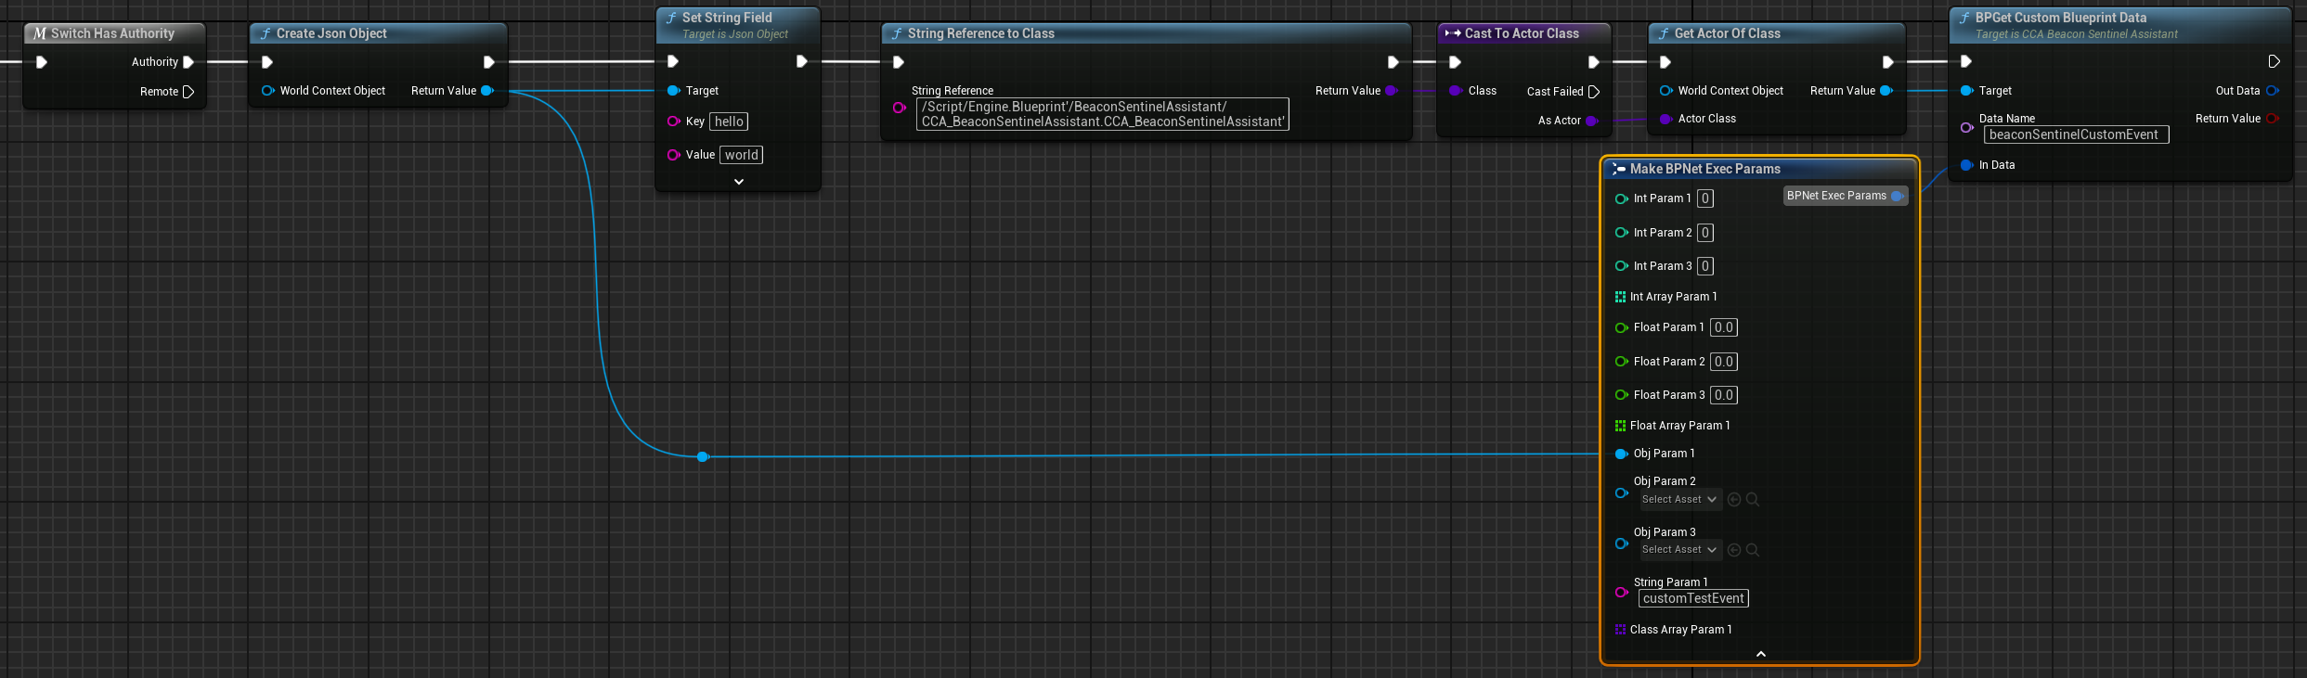Open Obj Param 2 Select Asset dropdown
Image resolution: width=2307 pixels, height=678 pixels.
point(1679,500)
